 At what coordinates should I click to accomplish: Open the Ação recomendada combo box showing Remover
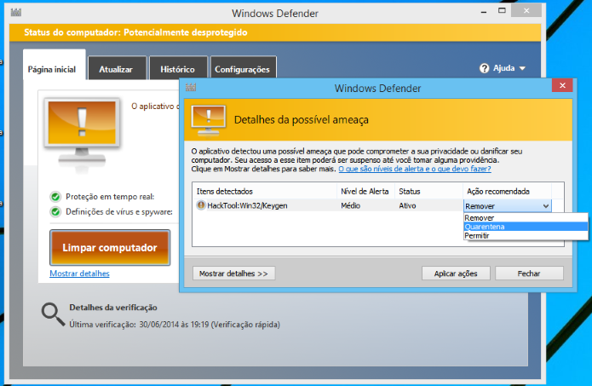point(507,206)
